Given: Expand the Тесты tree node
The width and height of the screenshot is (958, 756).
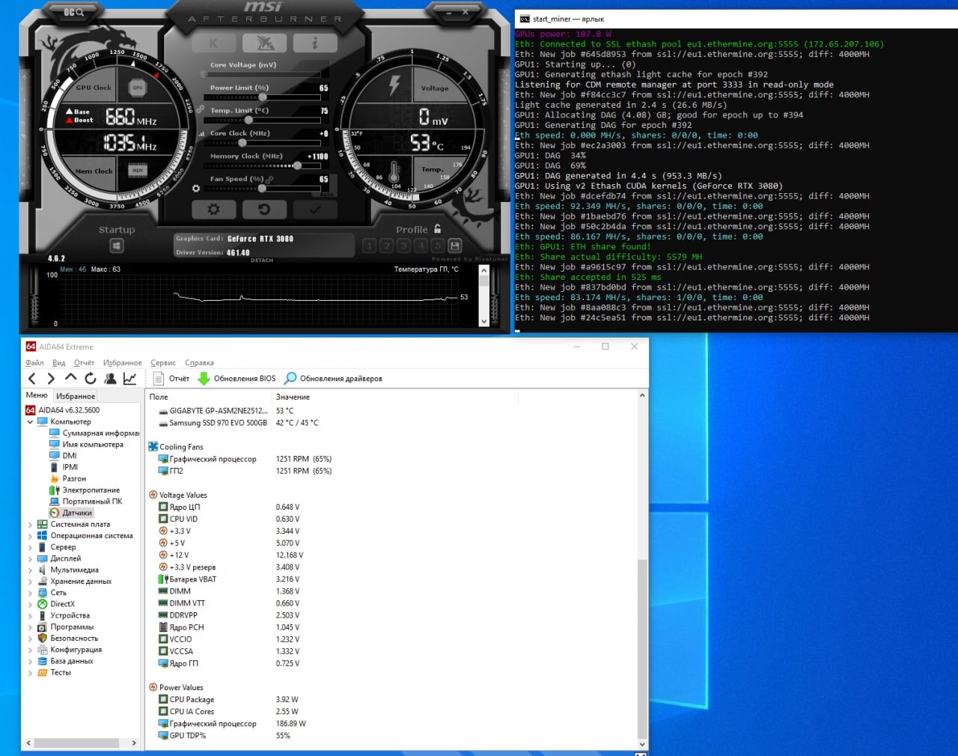Looking at the screenshot, I should click(x=30, y=673).
